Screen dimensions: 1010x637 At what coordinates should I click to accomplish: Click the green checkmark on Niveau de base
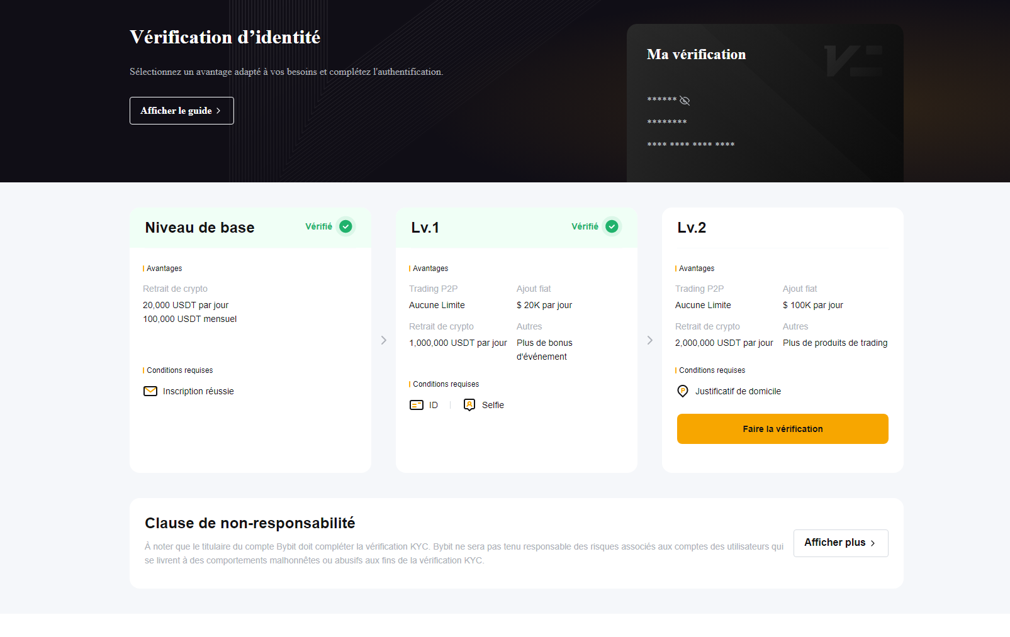coord(345,226)
